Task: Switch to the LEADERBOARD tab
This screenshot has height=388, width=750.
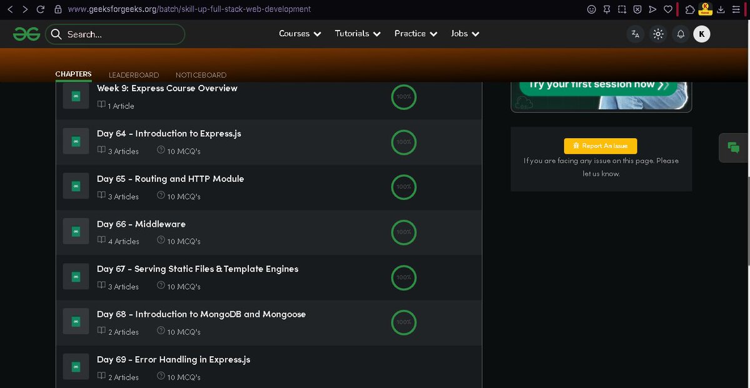Action: 133,74
